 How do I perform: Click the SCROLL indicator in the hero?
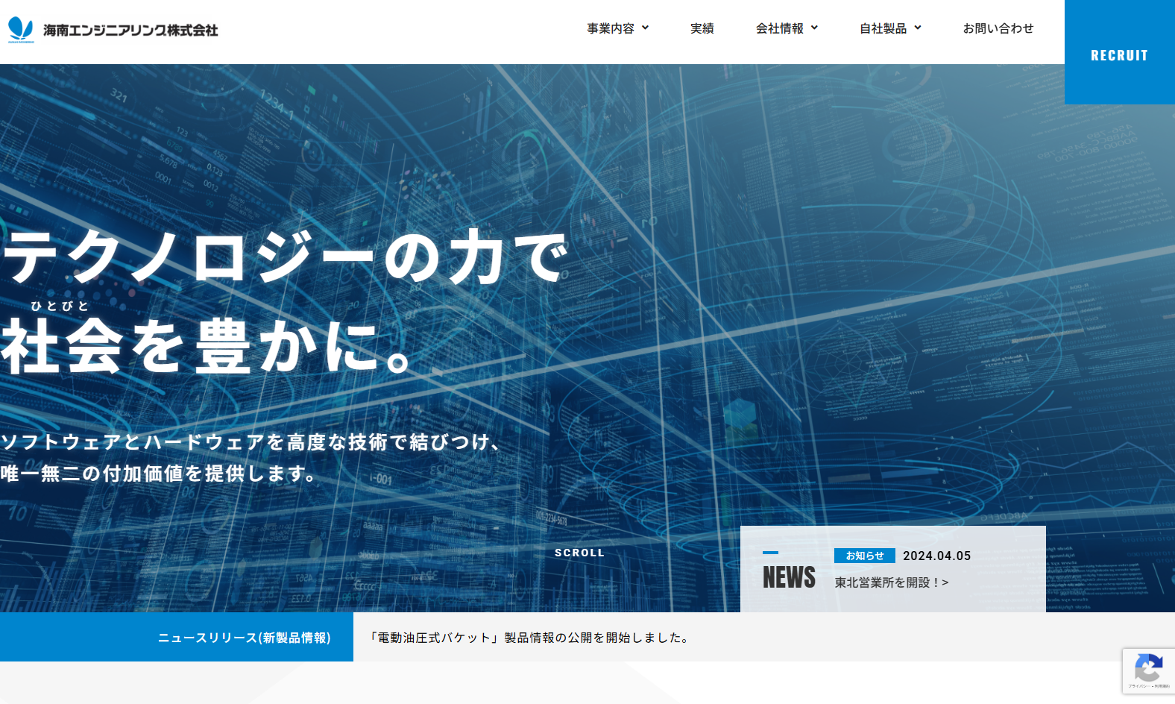coord(579,553)
